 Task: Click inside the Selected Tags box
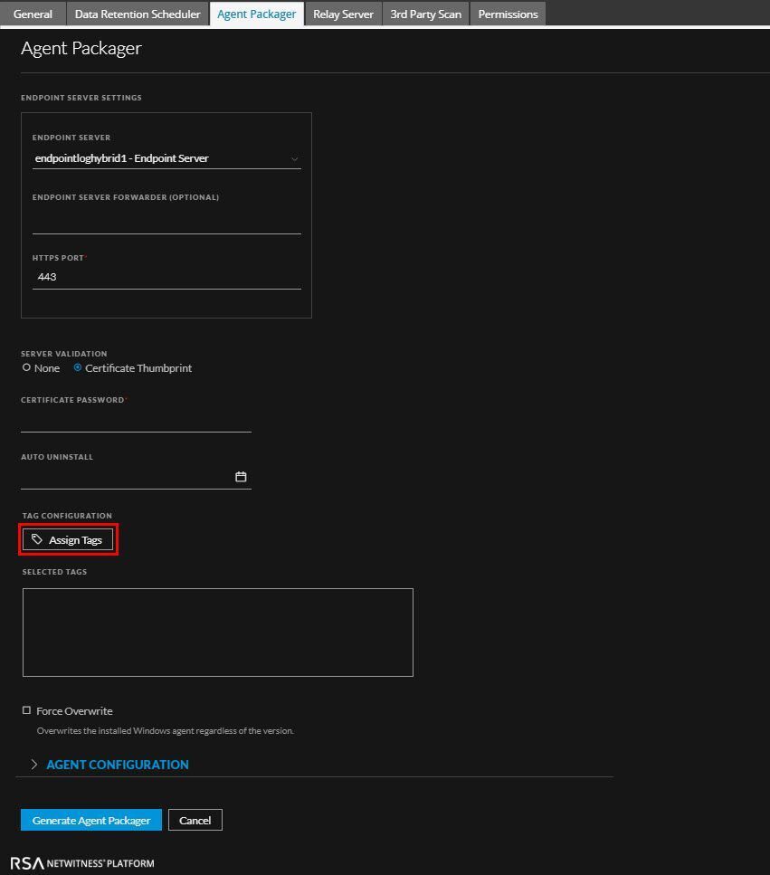pyautogui.click(x=217, y=632)
